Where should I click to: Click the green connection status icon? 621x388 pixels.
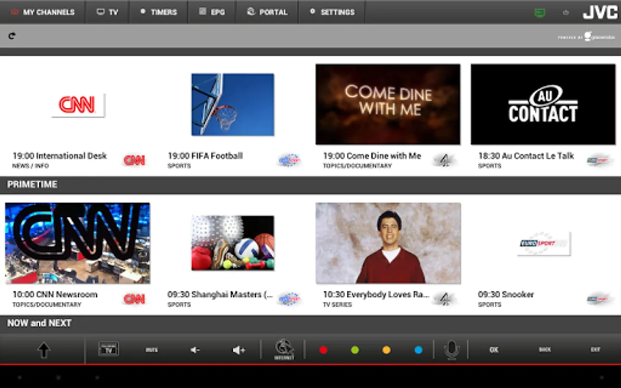(x=539, y=13)
